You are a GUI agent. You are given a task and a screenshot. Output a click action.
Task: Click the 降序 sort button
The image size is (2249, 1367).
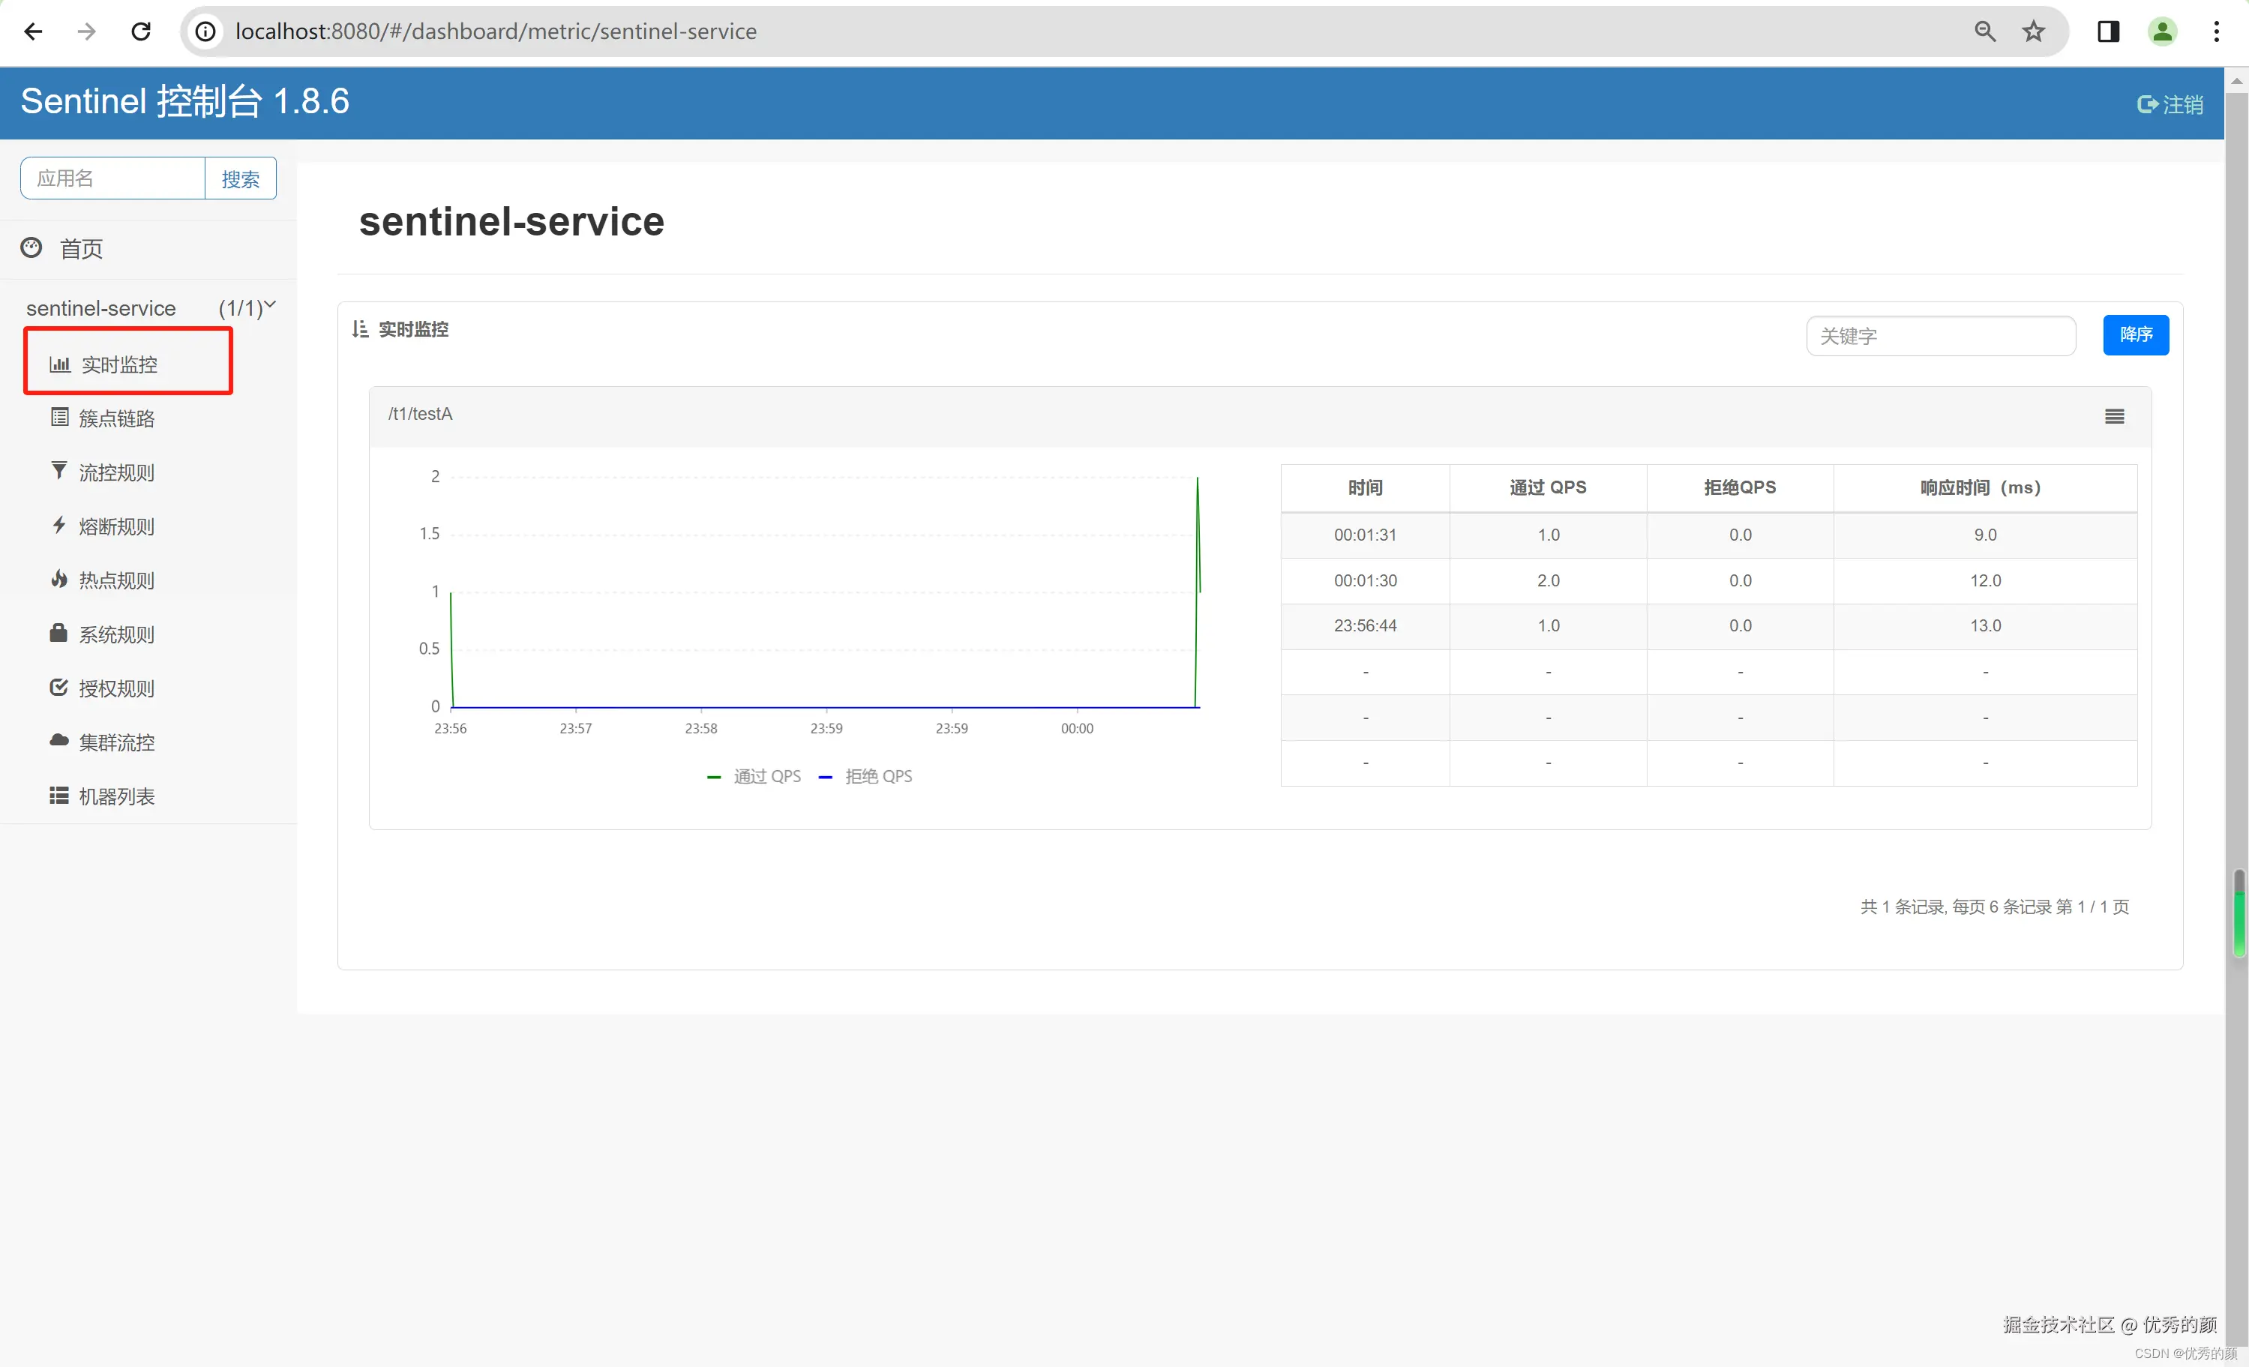click(2135, 335)
